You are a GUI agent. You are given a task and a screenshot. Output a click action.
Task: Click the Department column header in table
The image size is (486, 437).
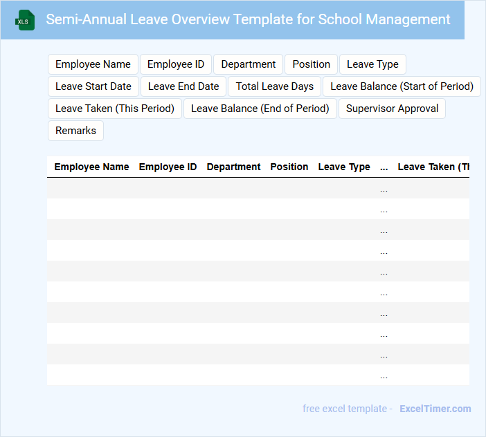point(233,167)
